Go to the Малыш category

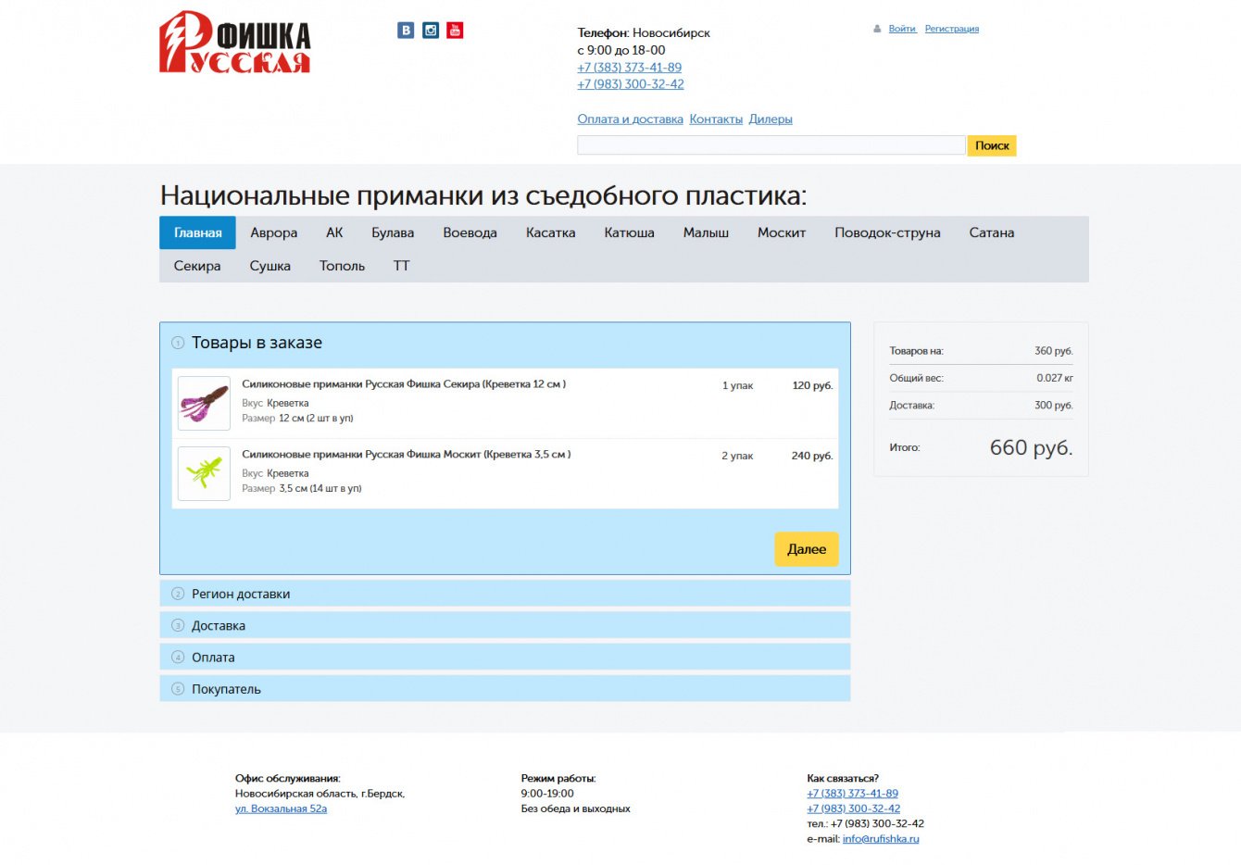coord(706,232)
